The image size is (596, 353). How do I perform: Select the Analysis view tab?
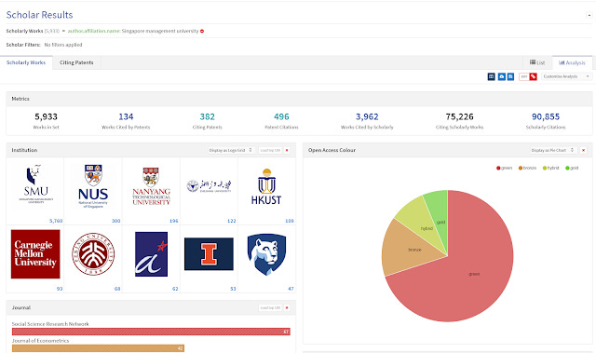point(572,62)
